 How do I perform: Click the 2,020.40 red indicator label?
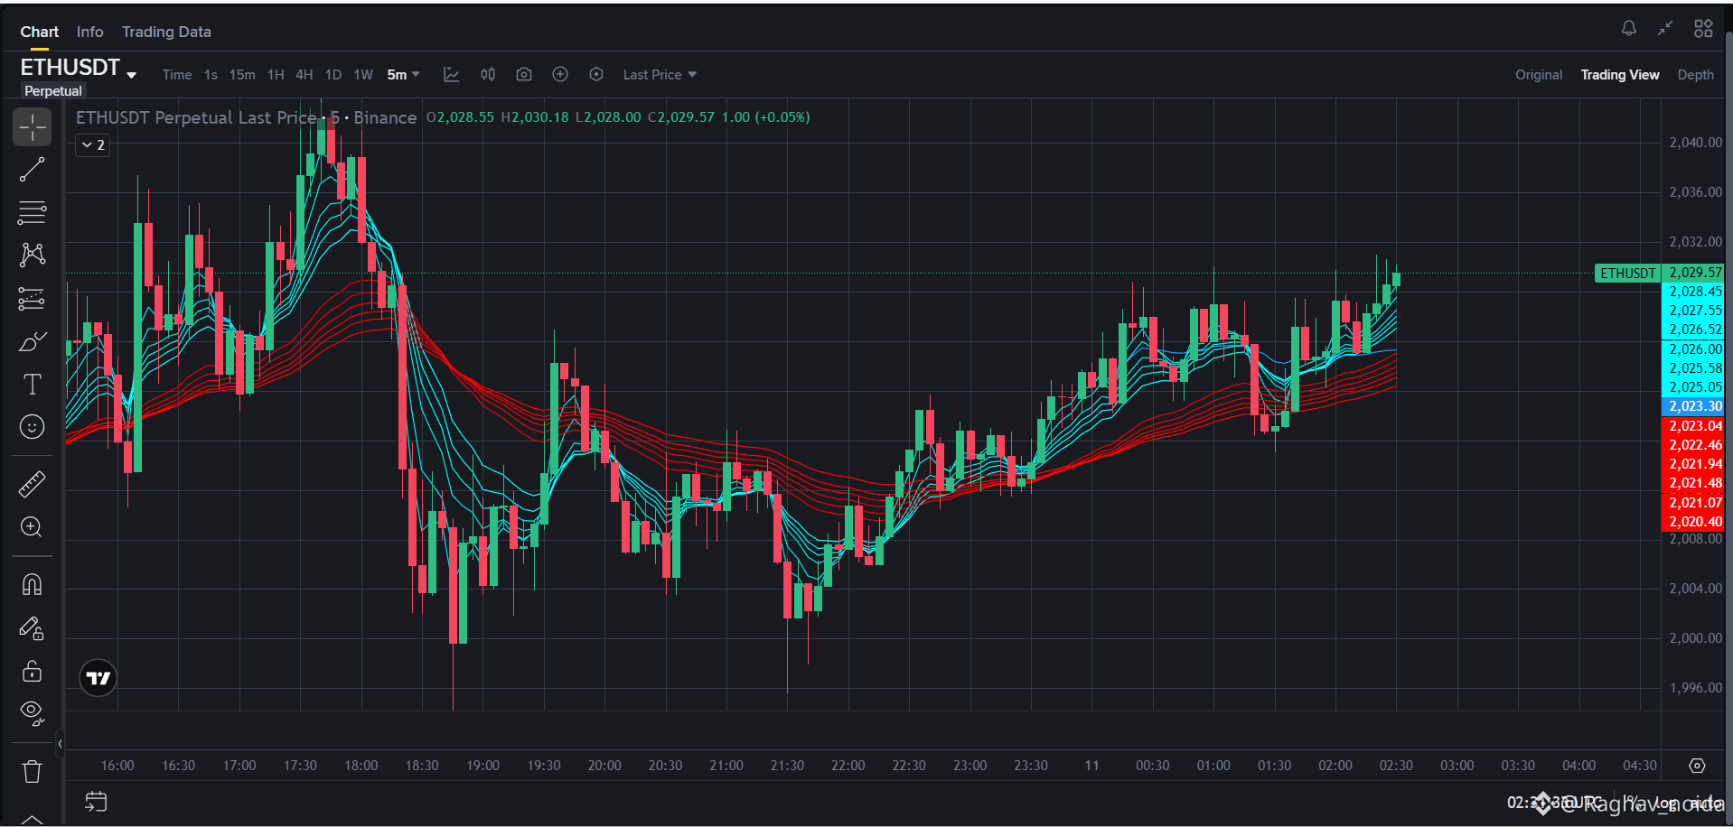tap(1694, 522)
